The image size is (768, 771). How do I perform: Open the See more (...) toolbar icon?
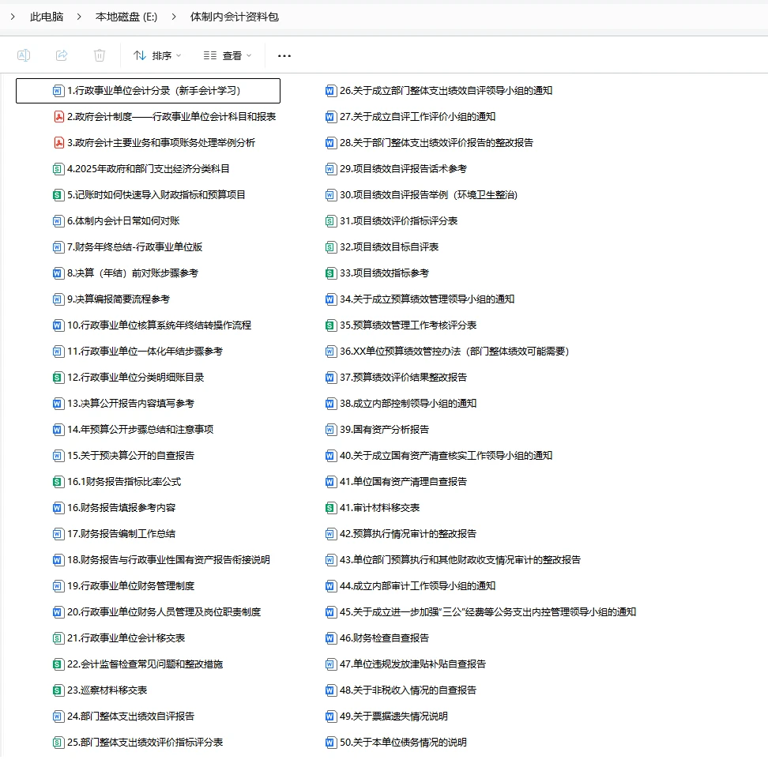point(284,55)
